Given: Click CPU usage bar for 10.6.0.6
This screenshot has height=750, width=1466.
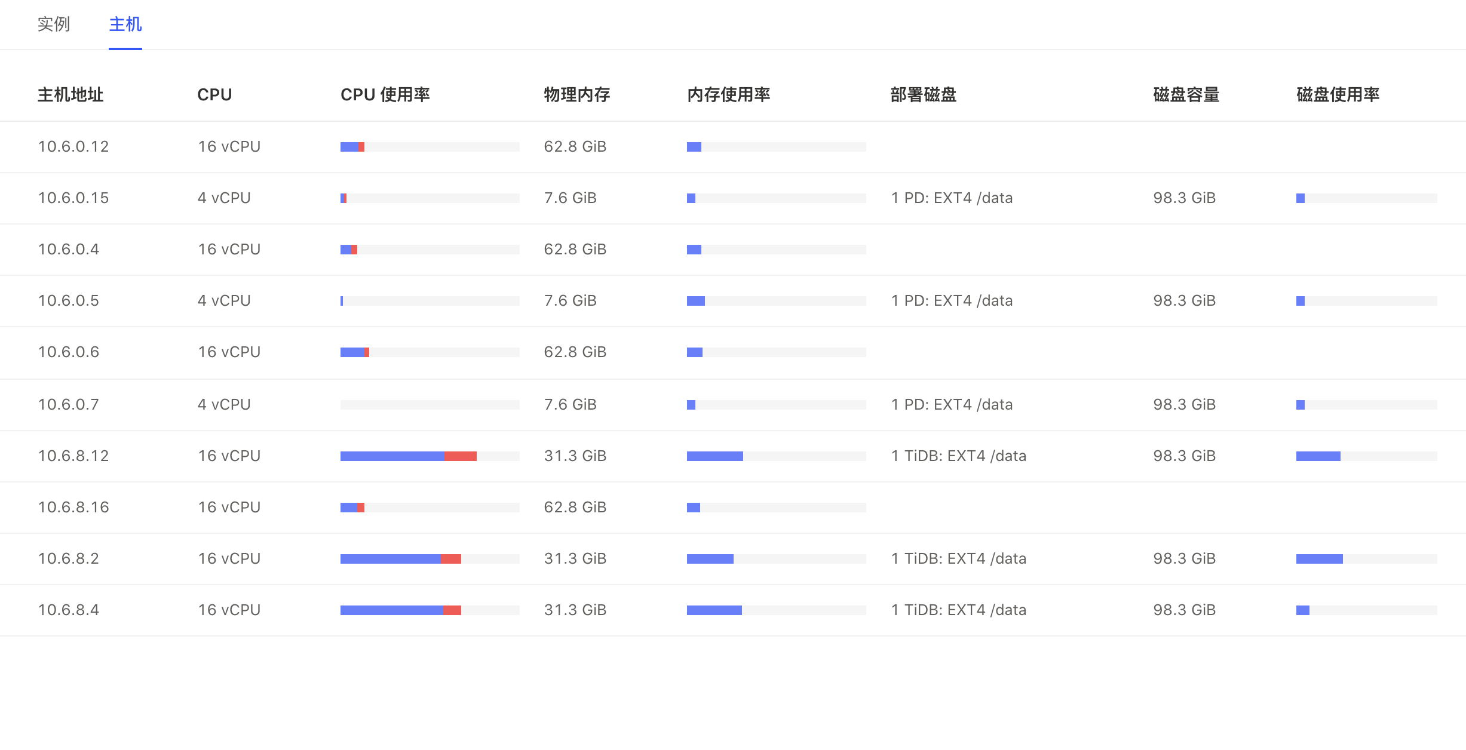Looking at the screenshot, I should click(x=430, y=352).
